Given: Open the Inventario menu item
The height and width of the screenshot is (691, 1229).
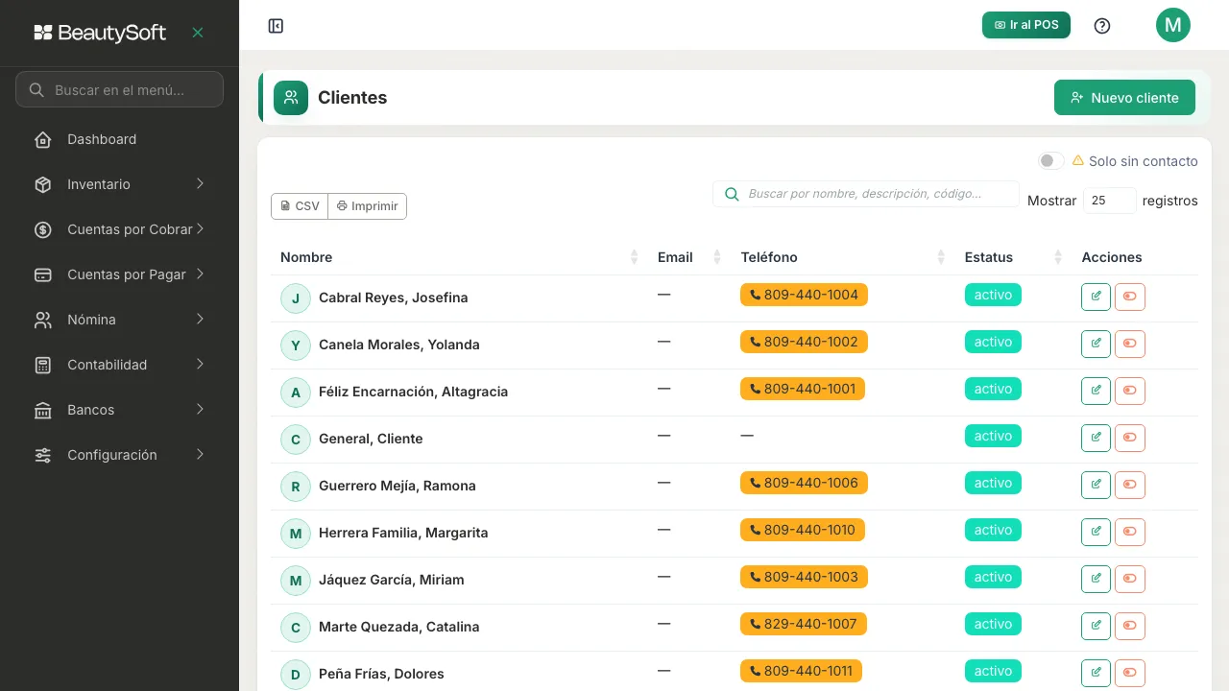Looking at the screenshot, I should [119, 184].
